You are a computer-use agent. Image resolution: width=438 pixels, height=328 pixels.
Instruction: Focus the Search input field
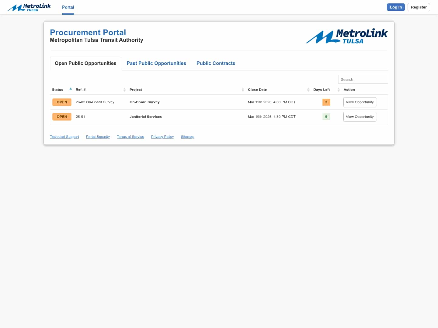pyautogui.click(x=363, y=79)
